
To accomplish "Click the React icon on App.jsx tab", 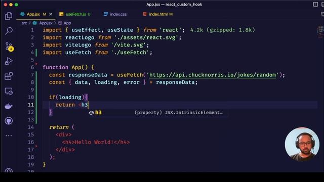I will [x=22, y=14].
